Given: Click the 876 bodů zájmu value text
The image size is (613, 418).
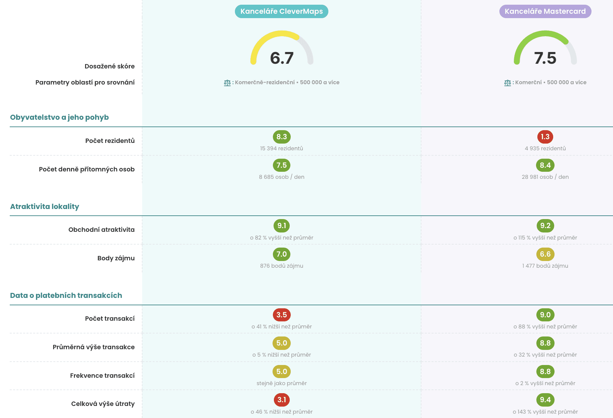Looking at the screenshot, I should click(282, 266).
